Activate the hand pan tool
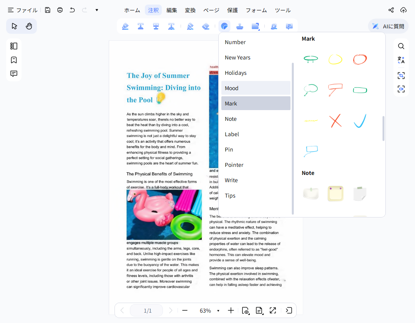The width and height of the screenshot is (415, 323). coord(29,26)
